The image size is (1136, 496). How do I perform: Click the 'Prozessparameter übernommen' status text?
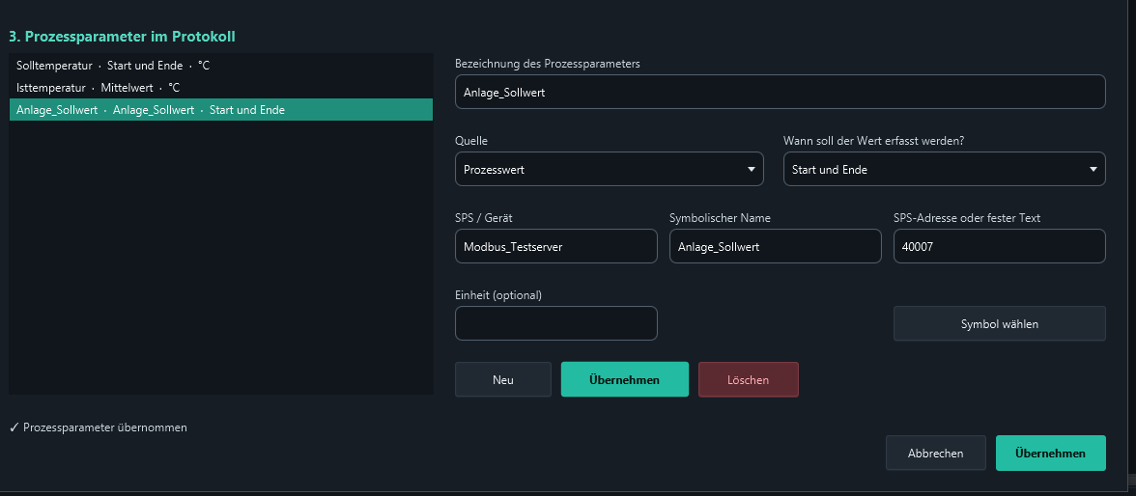[x=105, y=427]
